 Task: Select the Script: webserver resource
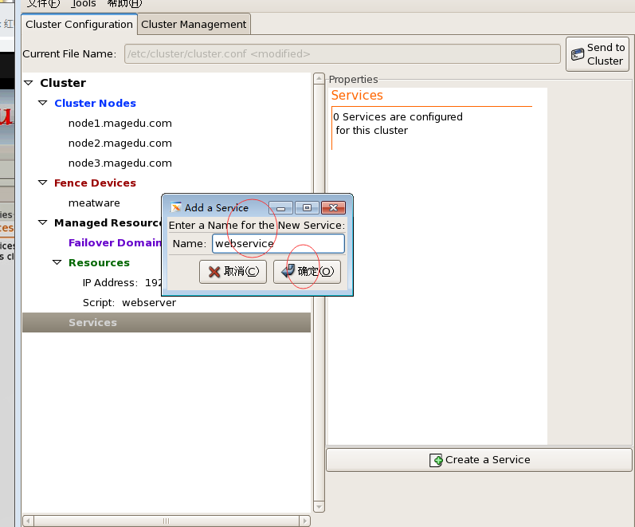129,302
